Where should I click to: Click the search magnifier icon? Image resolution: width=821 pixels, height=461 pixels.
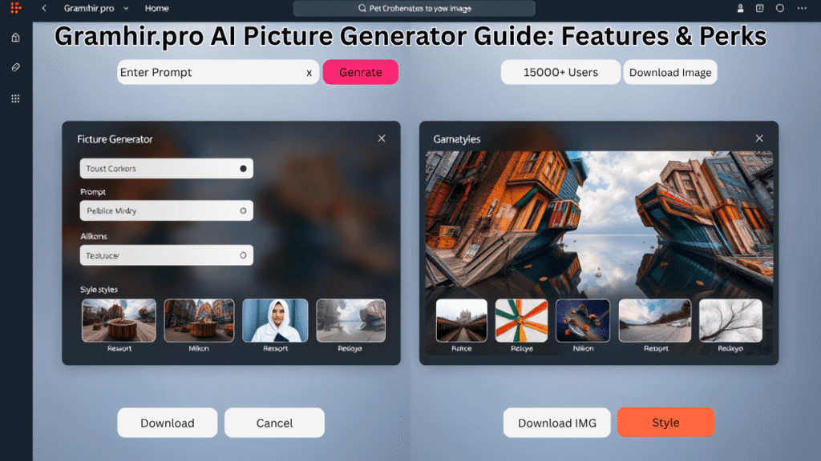click(362, 8)
